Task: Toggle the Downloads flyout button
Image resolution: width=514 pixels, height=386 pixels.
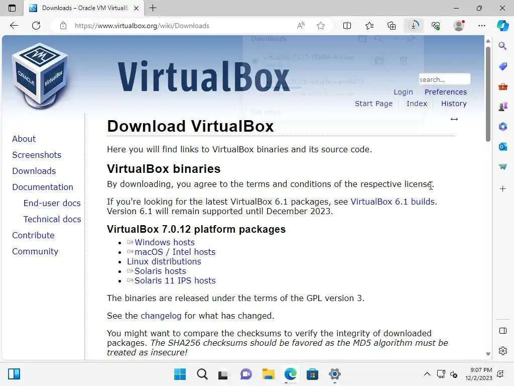Action: click(414, 26)
